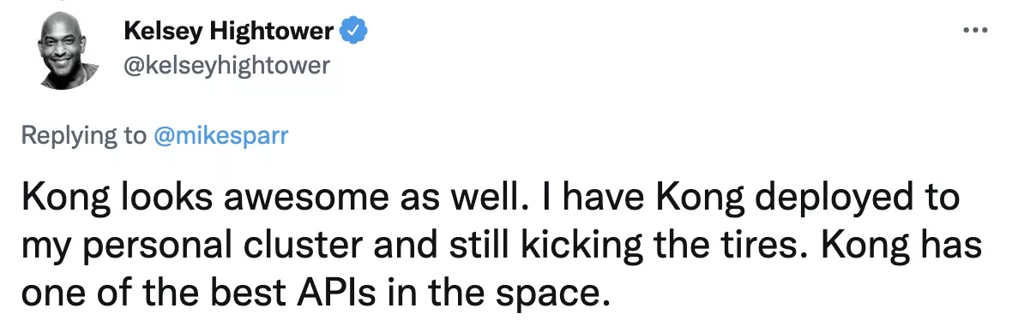Open the three-dot more options menu
Image resolution: width=1012 pixels, height=332 pixels.
(975, 28)
